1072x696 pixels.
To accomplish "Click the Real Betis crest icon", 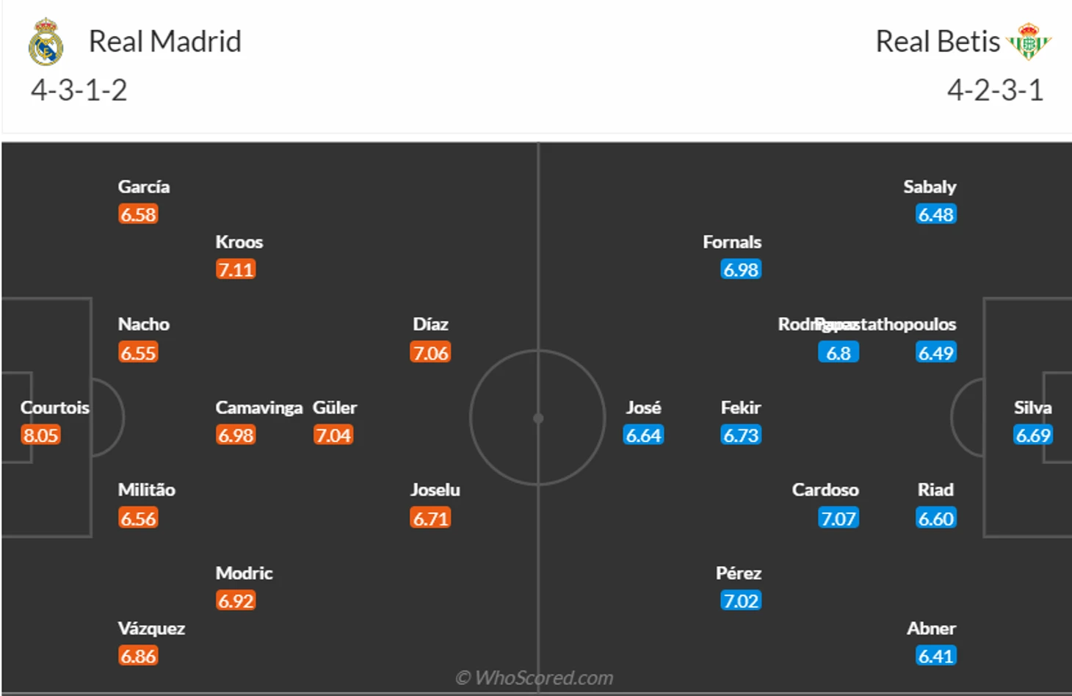I will pyautogui.click(x=1029, y=41).
